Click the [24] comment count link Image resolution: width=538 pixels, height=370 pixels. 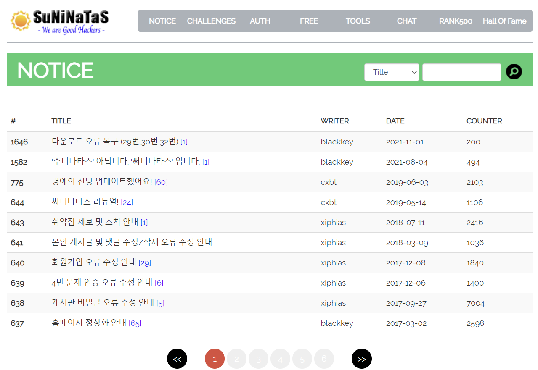tap(127, 202)
